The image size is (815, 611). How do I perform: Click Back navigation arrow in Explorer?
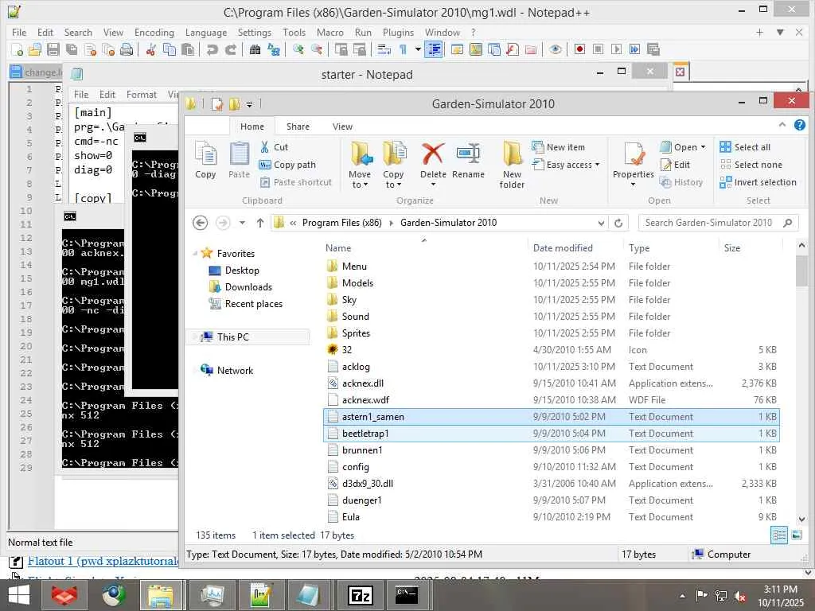coord(200,223)
